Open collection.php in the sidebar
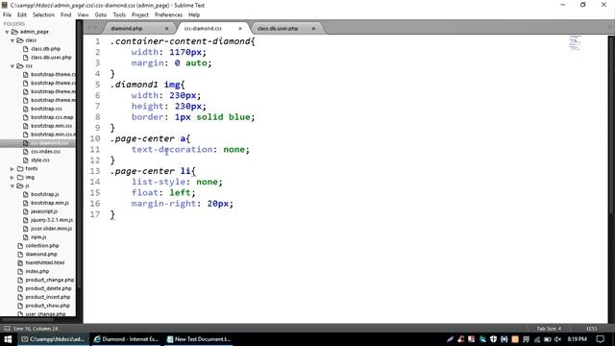This screenshot has height=346, width=615. pyautogui.click(x=42, y=246)
